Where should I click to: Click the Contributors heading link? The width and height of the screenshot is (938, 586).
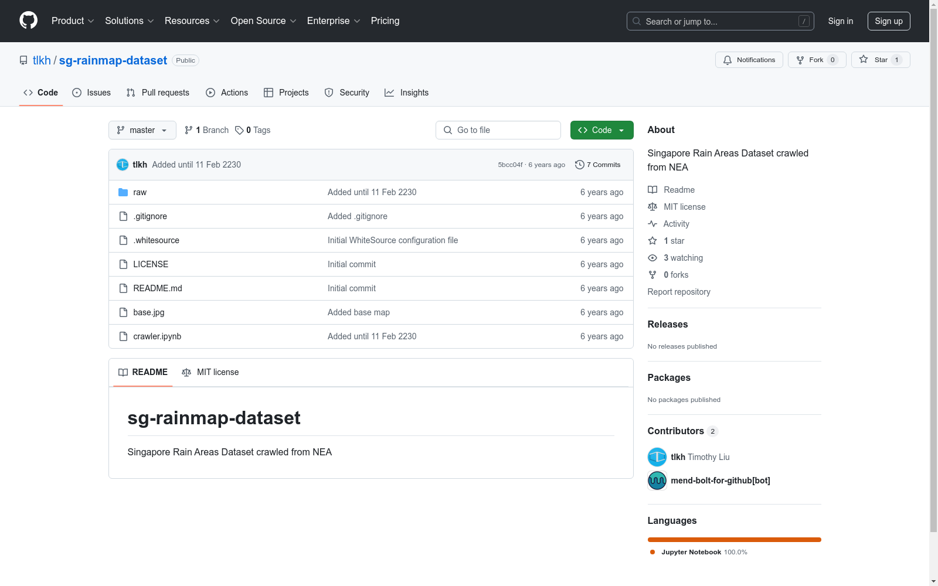click(x=682, y=431)
